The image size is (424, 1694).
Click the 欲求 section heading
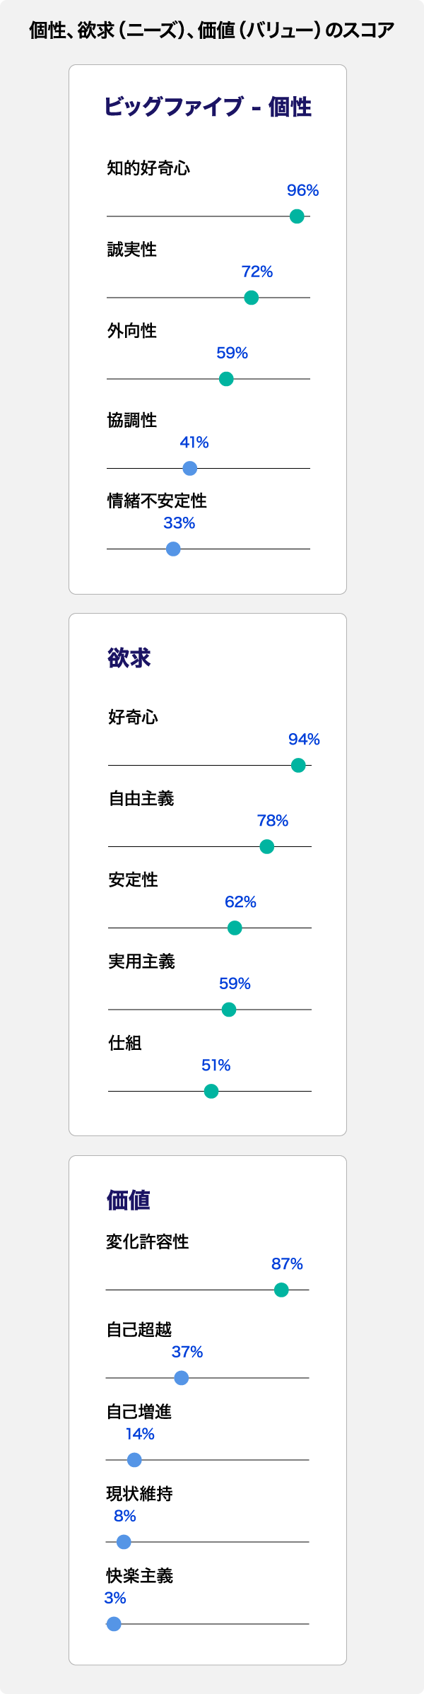coord(129,658)
